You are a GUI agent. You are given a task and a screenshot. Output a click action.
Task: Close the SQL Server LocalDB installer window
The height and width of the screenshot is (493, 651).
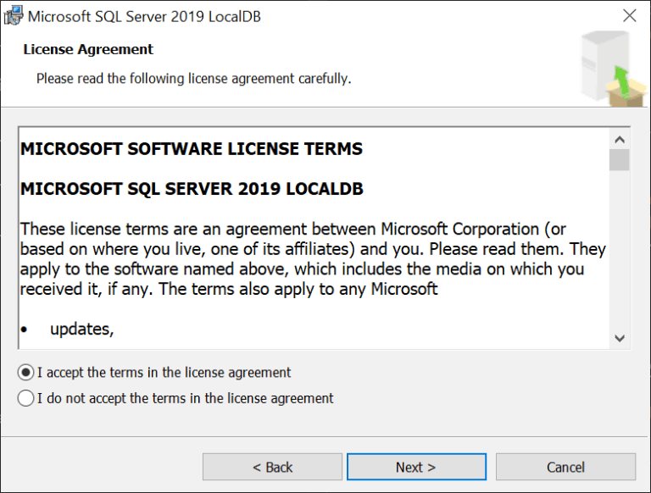(x=630, y=16)
